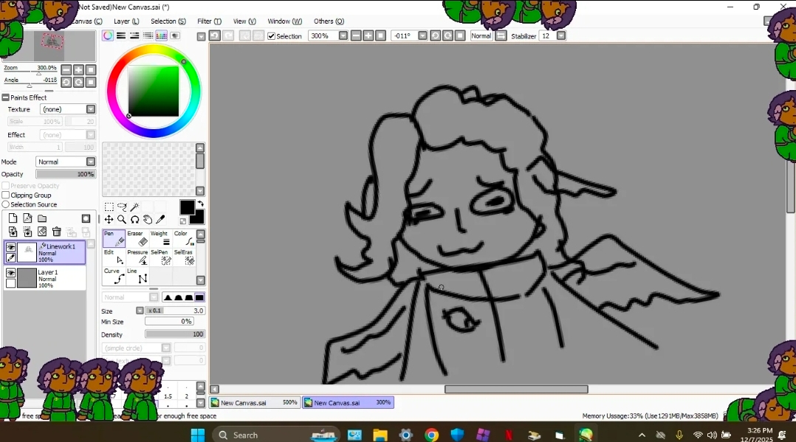
Task: Activate the Eyedropper color picker tool
Action: click(160, 219)
